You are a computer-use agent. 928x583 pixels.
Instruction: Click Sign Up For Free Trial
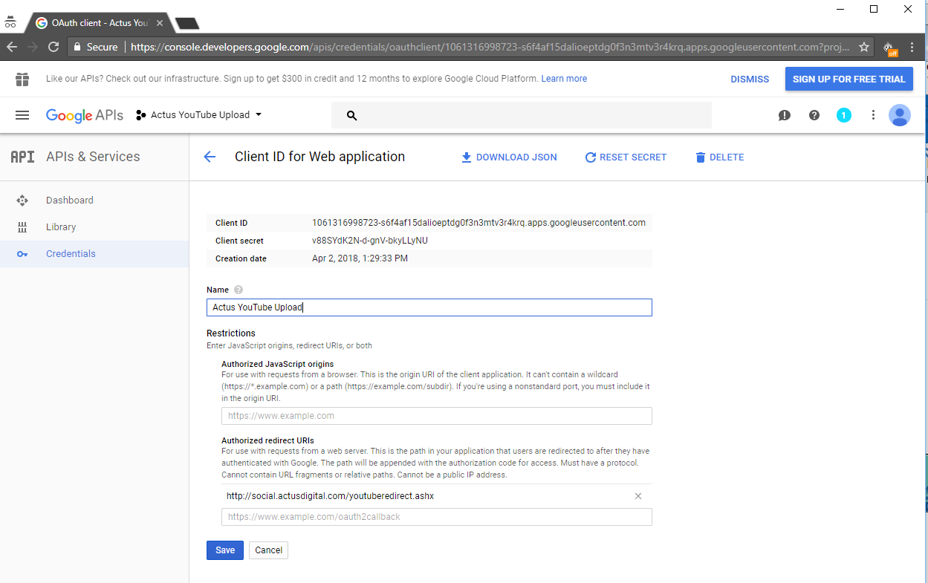click(849, 79)
